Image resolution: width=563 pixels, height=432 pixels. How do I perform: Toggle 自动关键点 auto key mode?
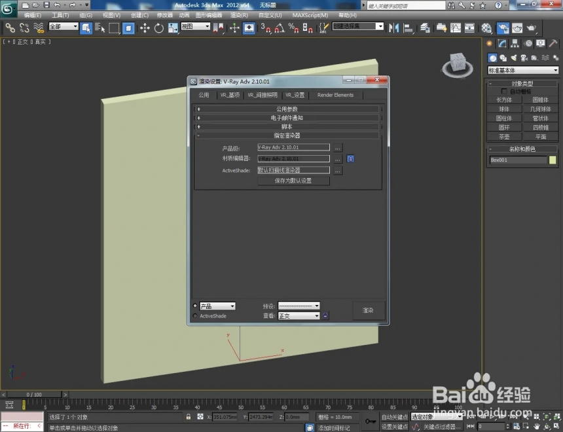click(x=394, y=417)
